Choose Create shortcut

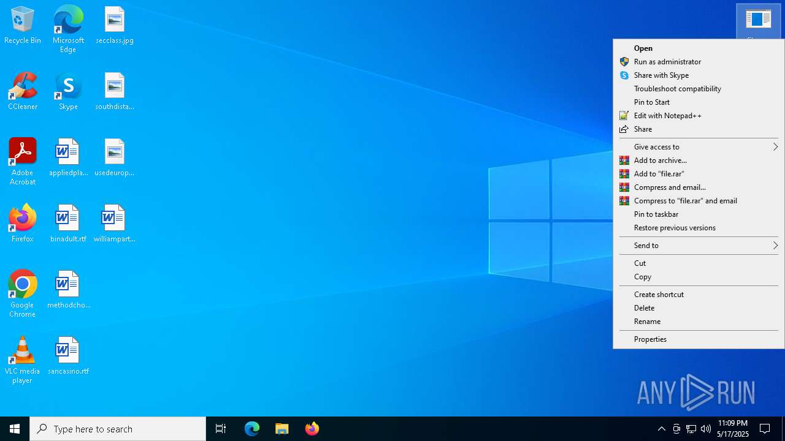coord(699,295)
